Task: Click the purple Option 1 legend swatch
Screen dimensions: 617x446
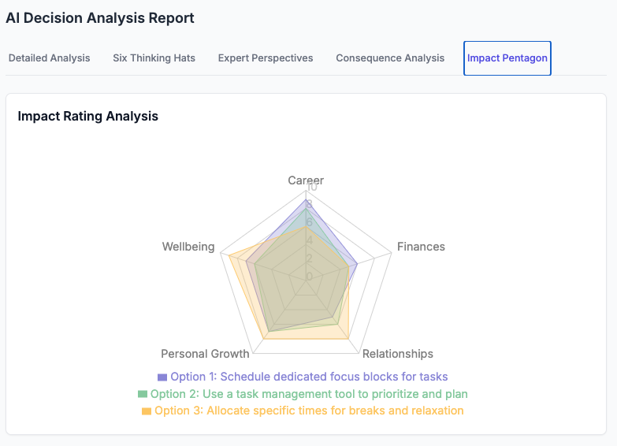Action: coord(162,377)
